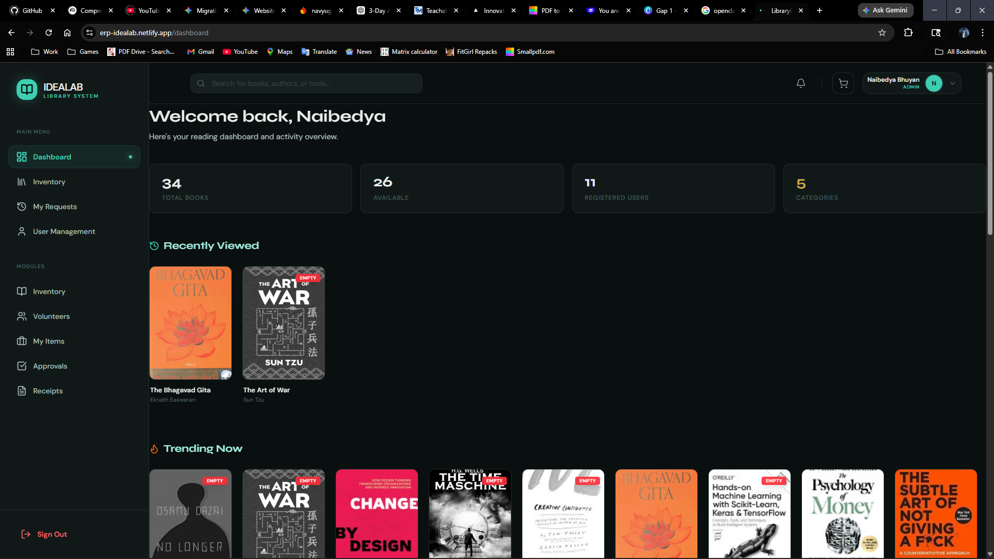Switch to the GitHub tab
Image resolution: width=994 pixels, height=559 pixels.
coord(32,10)
